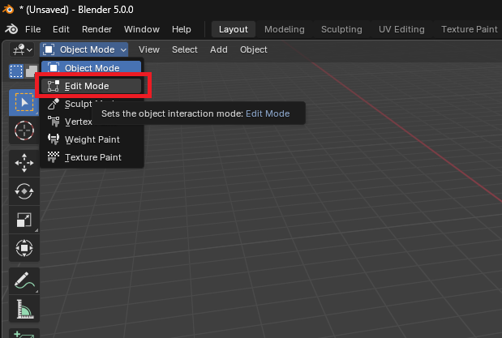Open the File menu

(x=33, y=29)
